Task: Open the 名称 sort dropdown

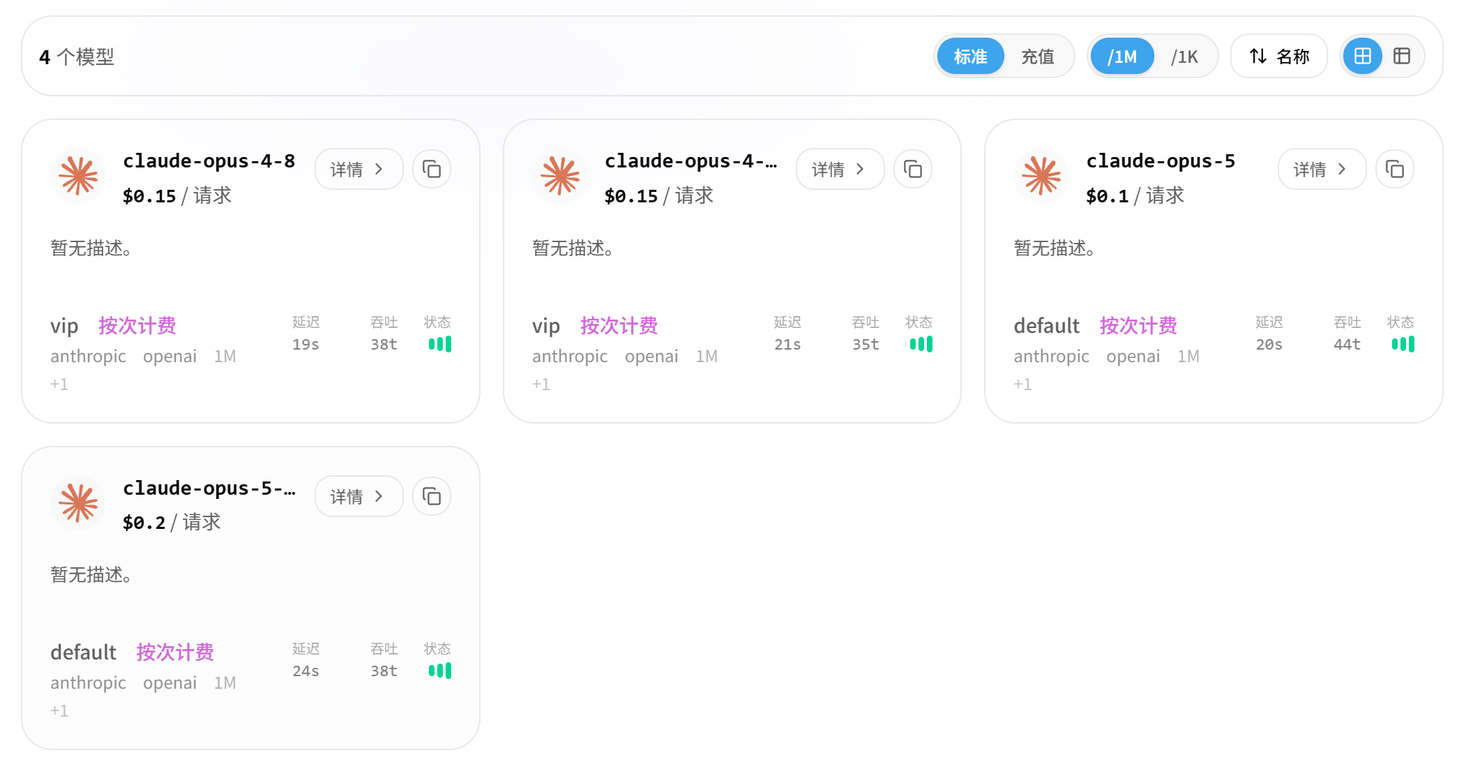Action: [x=1279, y=56]
